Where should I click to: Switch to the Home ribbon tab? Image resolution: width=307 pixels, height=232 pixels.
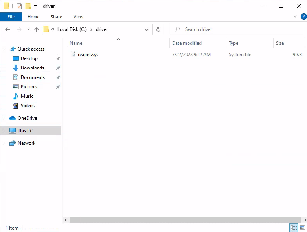[x=33, y=17]
